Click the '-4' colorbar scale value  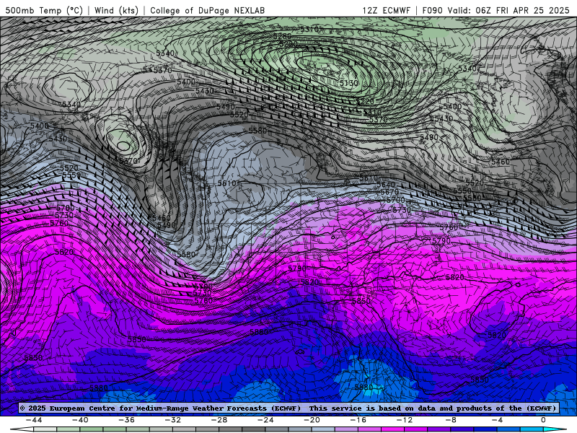(x=498, y=420)
